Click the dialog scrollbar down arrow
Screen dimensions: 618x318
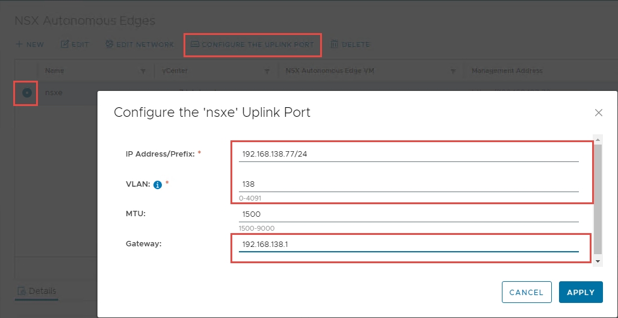[598, 261]
